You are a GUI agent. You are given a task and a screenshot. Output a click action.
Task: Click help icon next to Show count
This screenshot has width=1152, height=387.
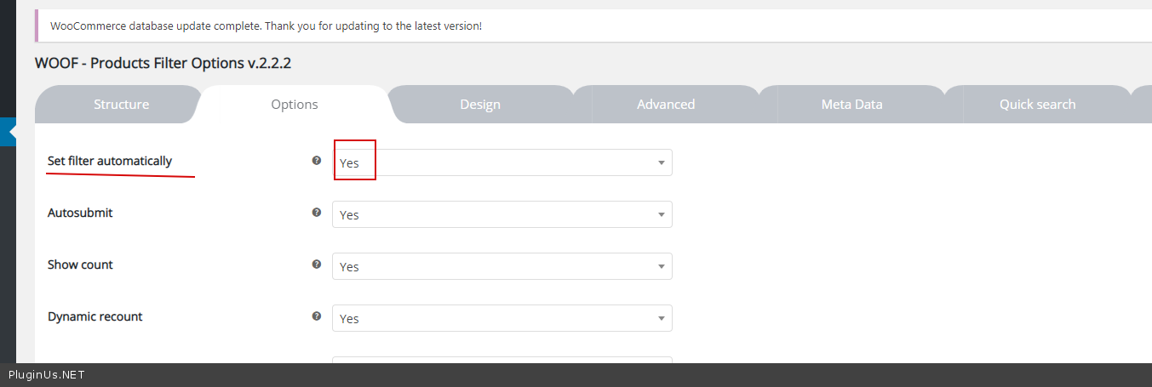(x=317, y=265)
